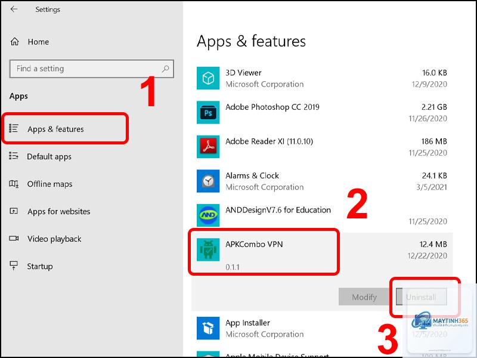Click the 186 MB size value

point(434,141)
